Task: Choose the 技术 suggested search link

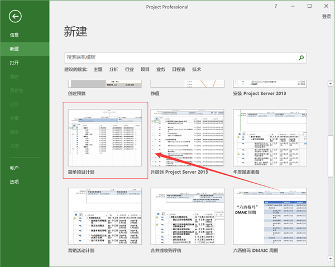Action: click(197, 69)
